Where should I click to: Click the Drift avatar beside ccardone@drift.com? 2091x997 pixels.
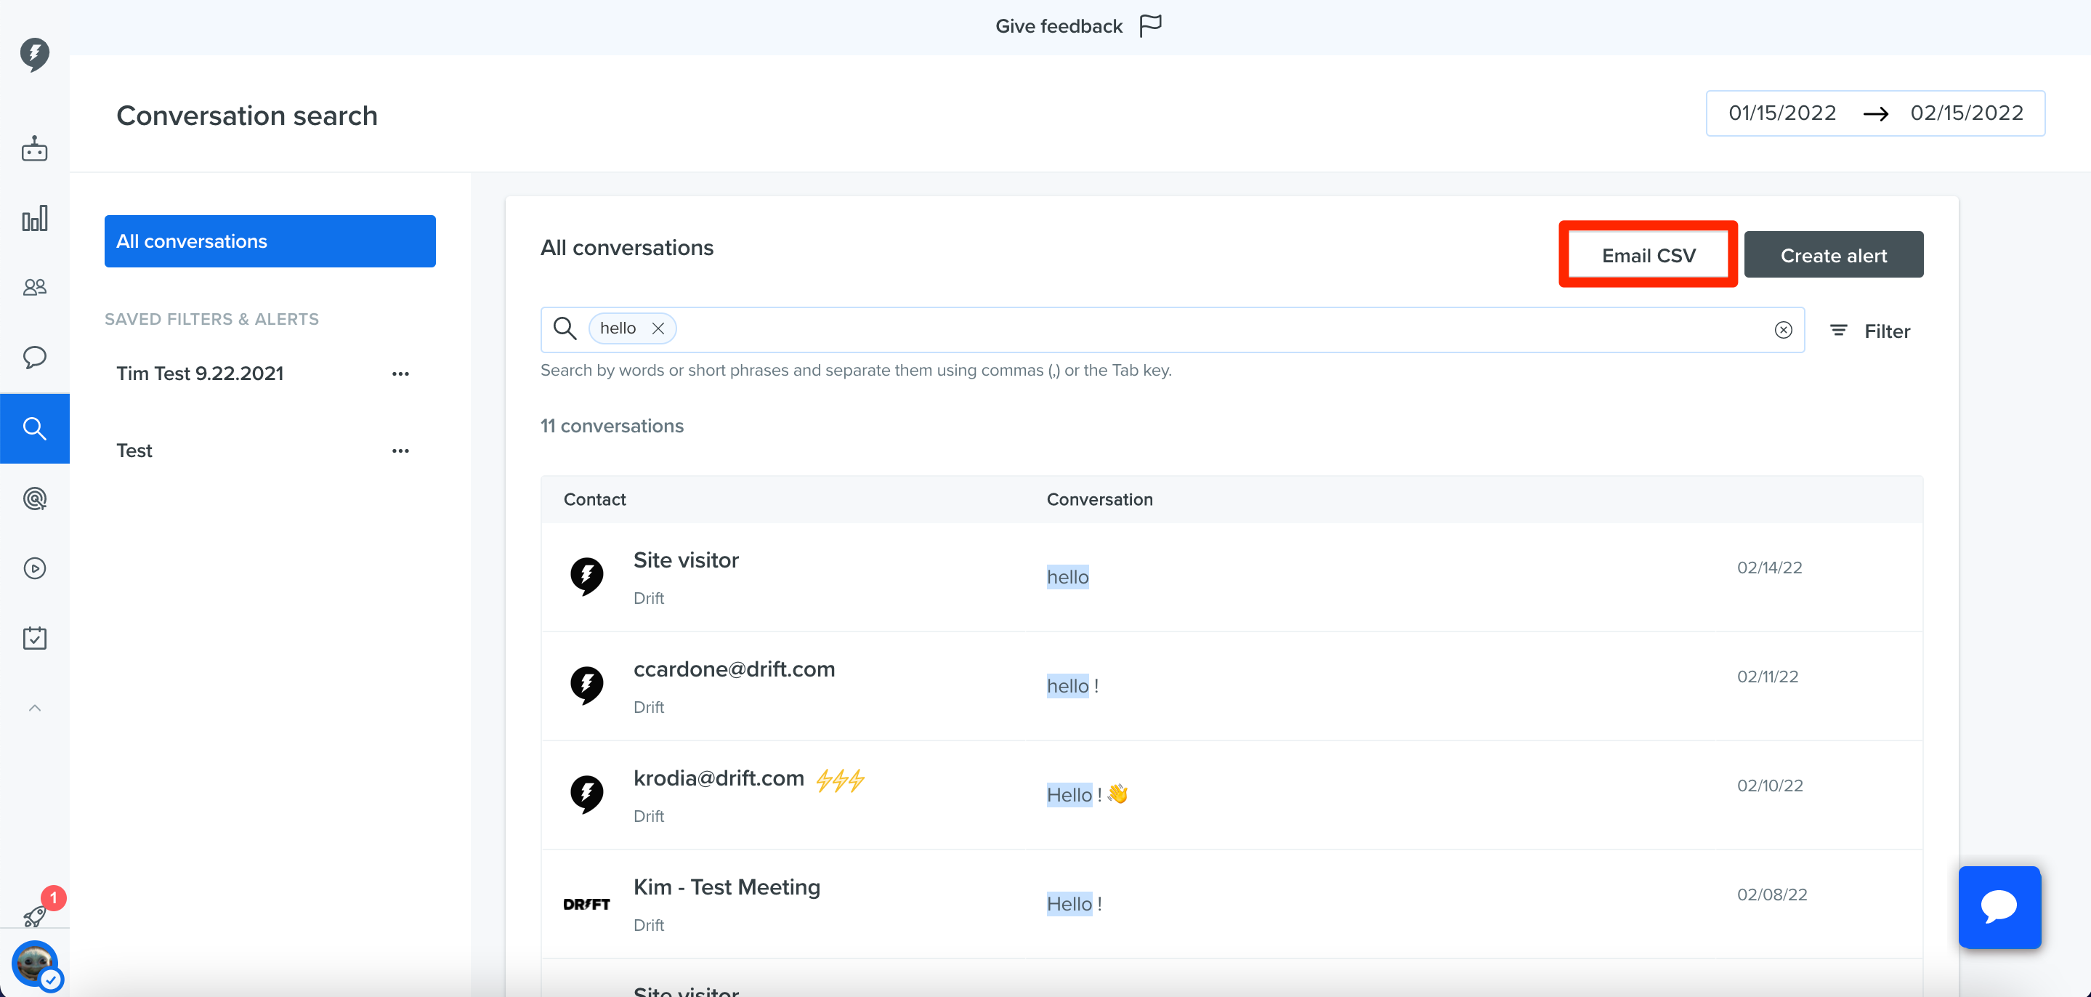point(587,686)
